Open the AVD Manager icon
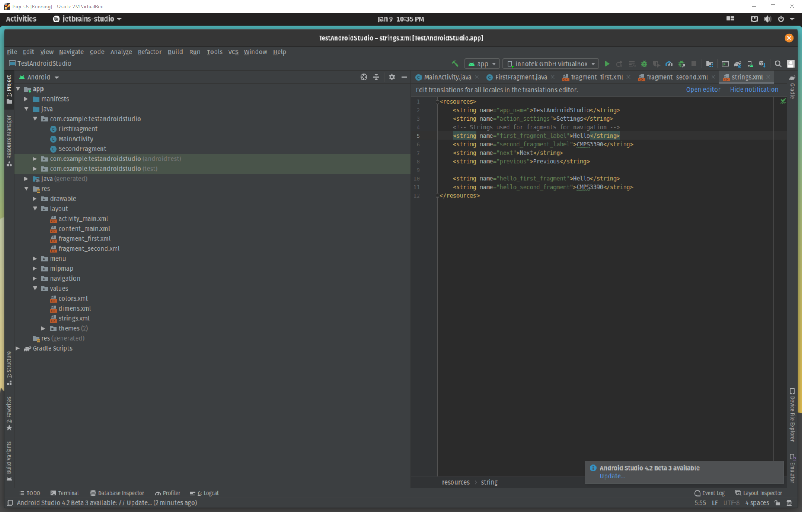This screenshot has width=802, height=512. point(750,64)
